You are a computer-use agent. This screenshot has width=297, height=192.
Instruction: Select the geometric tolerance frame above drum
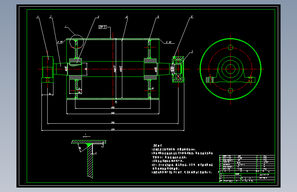coord(103,27)
